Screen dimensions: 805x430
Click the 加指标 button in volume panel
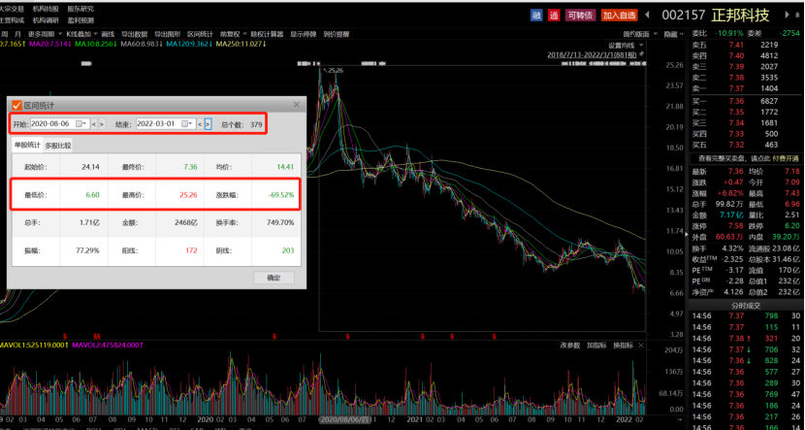pyautogui.click(x=596, y=345)
